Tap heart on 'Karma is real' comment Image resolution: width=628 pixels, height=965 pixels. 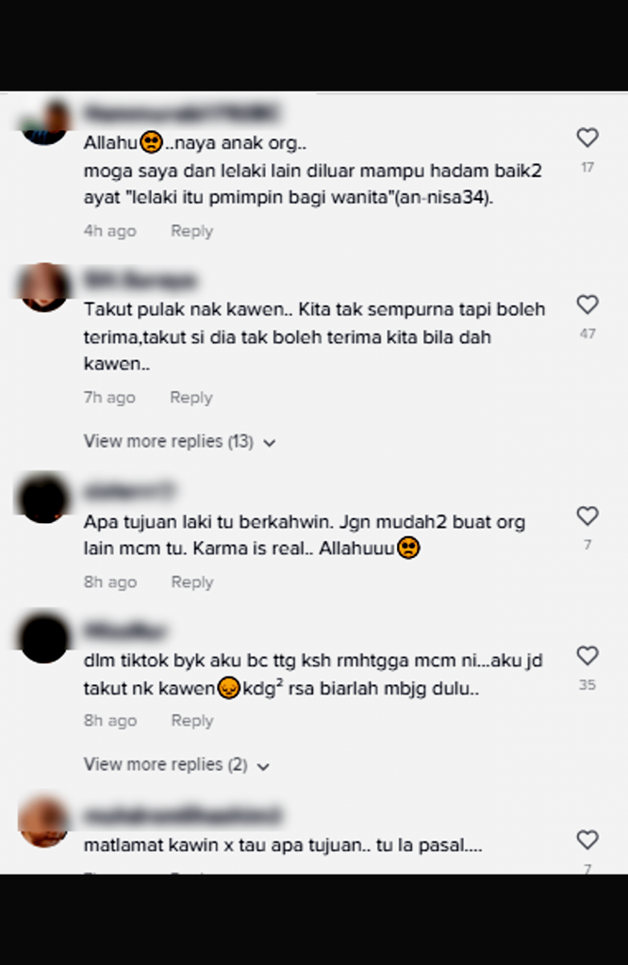pos(587,515)
